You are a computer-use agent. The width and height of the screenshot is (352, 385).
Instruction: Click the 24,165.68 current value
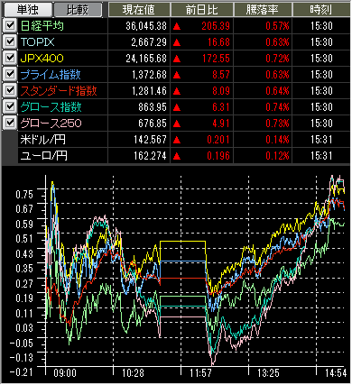146,59
